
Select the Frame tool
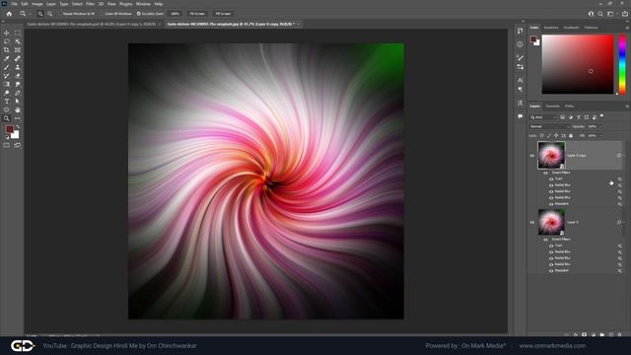tap(18, 50)
